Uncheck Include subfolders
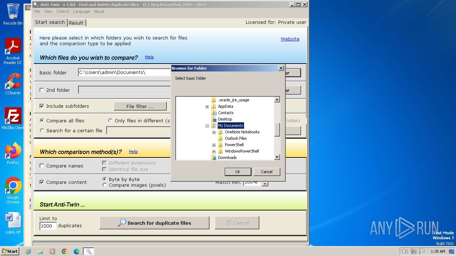 click(x=42, y=106)
